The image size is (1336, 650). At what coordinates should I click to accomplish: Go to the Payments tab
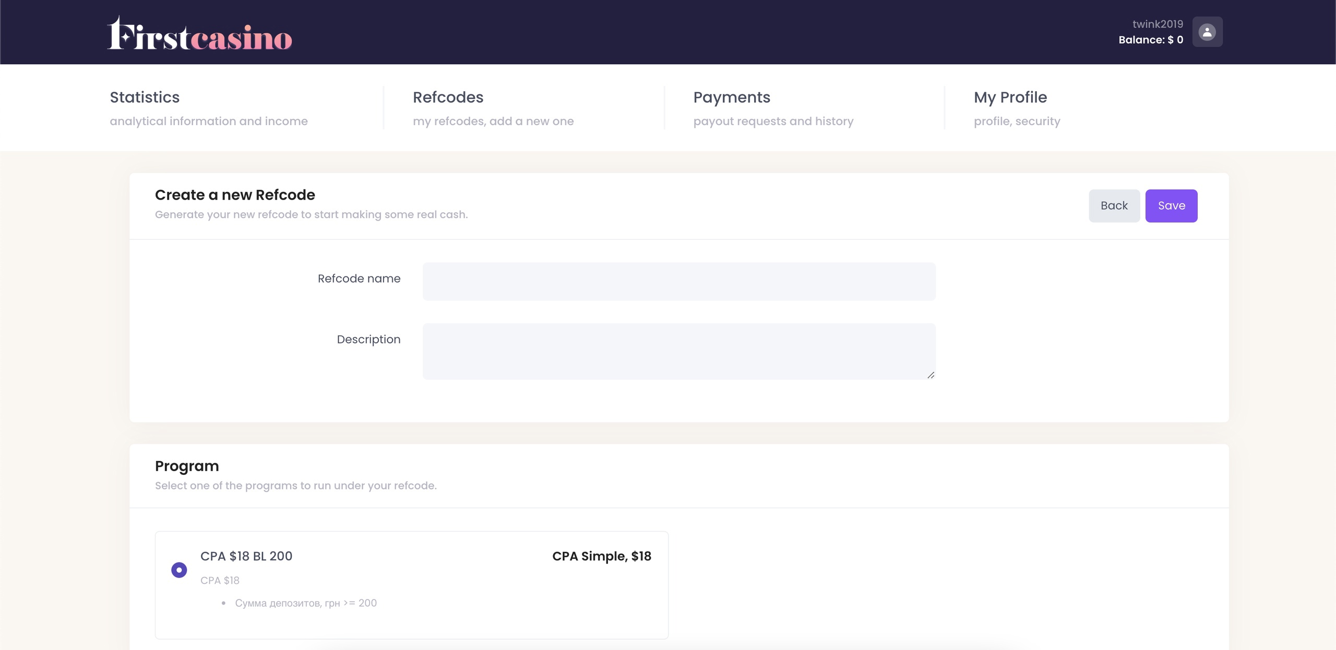[731, 97]
